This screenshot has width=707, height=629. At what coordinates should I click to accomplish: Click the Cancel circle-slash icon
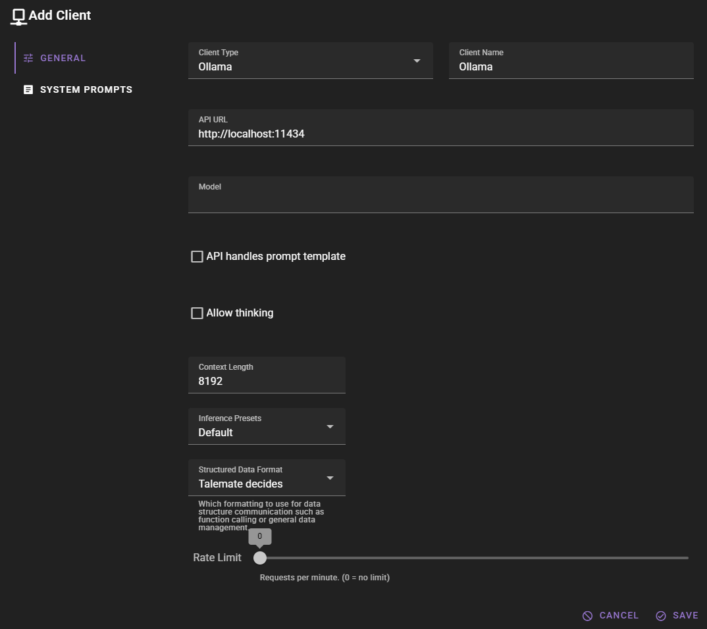tap(587, 616)
